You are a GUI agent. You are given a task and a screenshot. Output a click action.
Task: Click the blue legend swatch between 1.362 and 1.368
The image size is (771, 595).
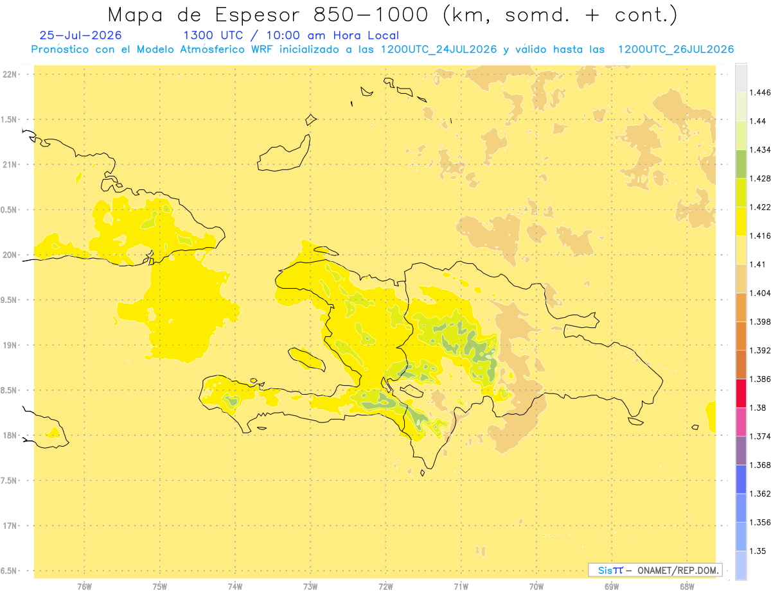[741, 479]
